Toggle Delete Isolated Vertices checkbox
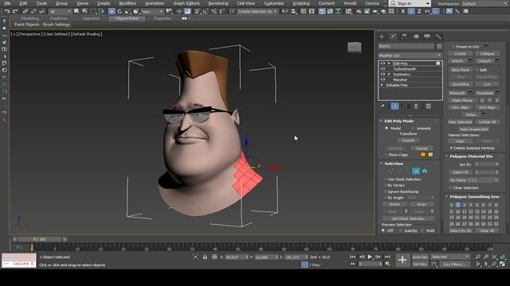This screenshot has width=510, height=286. (x=451, y=148)
